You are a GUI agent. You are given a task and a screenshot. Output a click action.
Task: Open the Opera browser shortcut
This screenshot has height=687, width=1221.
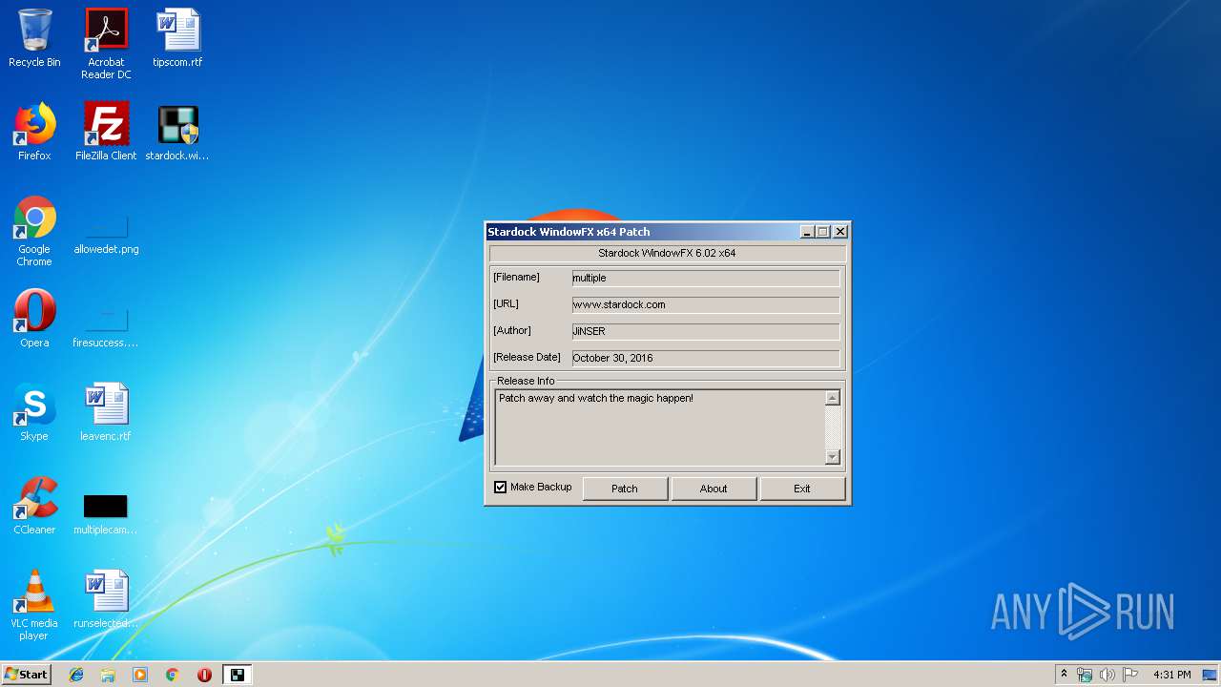click(34, 319)
